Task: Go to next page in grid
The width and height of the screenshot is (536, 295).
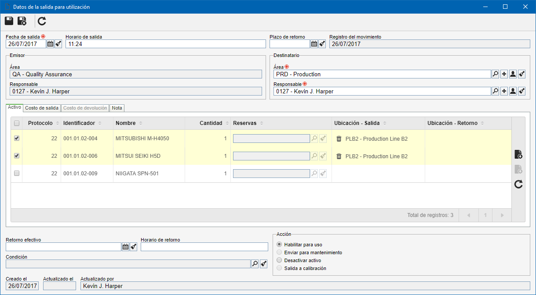Action: pyautogui.click(x=502, y=215)
